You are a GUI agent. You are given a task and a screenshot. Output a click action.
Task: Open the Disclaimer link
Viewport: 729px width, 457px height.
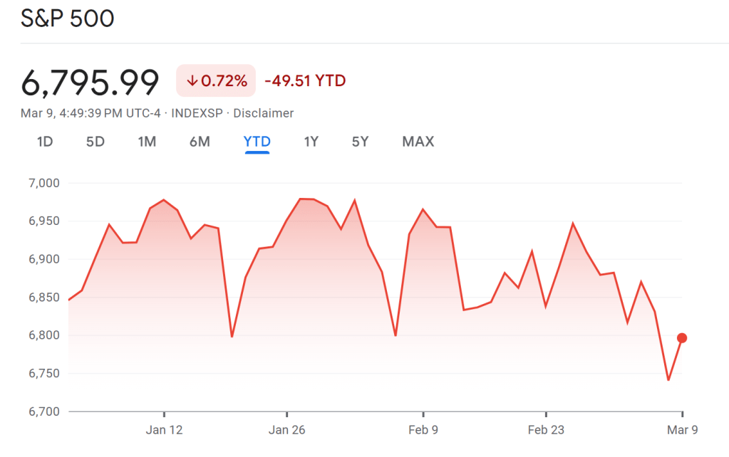[x=264, y=113]
